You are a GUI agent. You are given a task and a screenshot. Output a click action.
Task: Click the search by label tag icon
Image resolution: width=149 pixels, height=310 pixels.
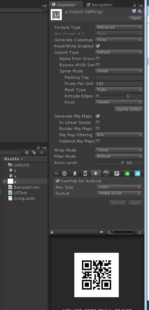pyautogui.click(x=34, y=153)
